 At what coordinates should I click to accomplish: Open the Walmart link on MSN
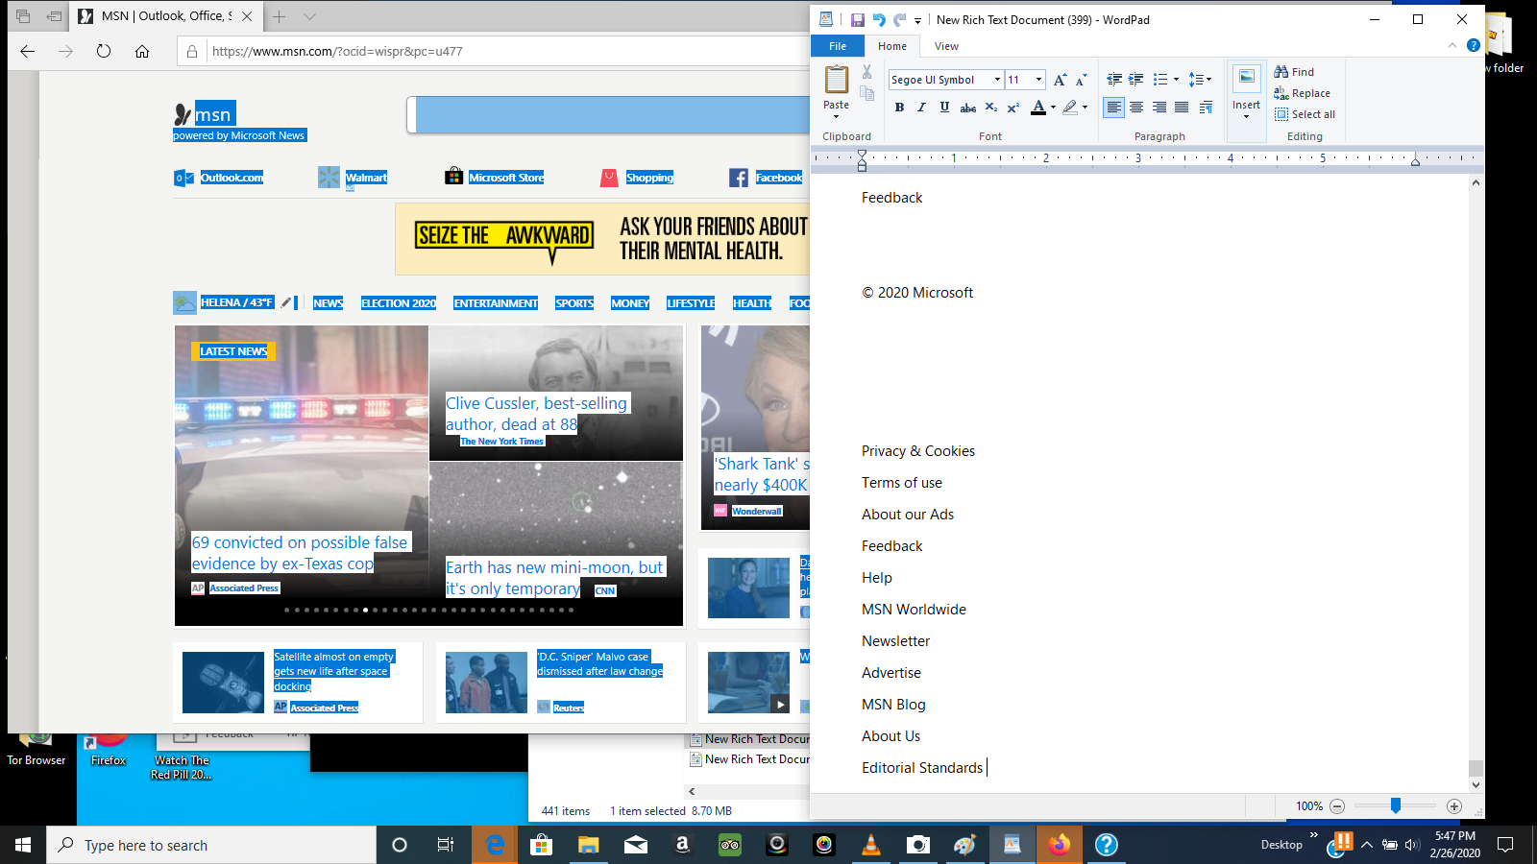[x=366, y=178]
